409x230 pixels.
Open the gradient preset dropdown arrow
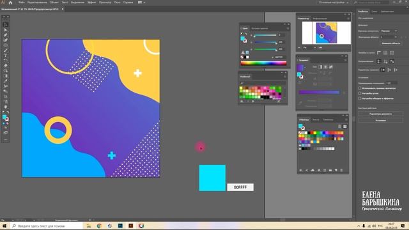click(x=305, y=67)
